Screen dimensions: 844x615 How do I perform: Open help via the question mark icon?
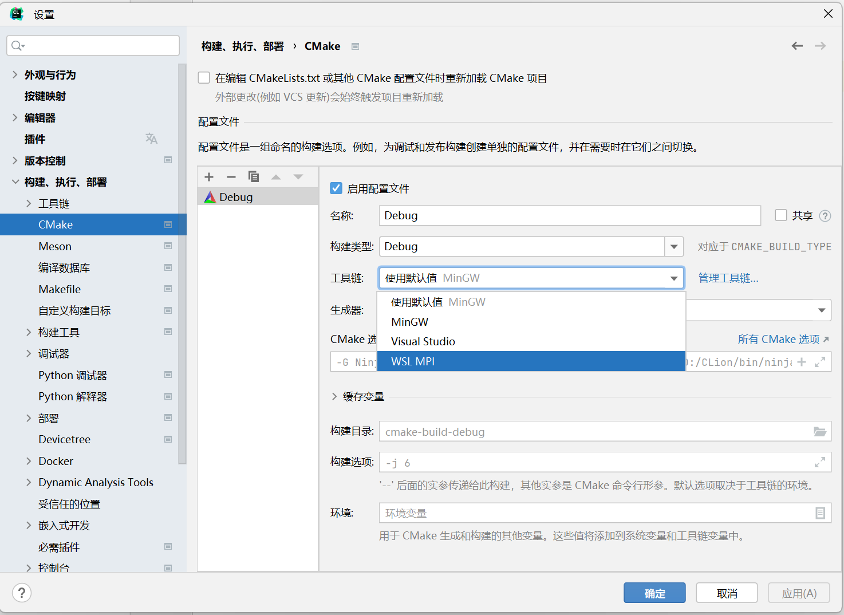(22, 593)
